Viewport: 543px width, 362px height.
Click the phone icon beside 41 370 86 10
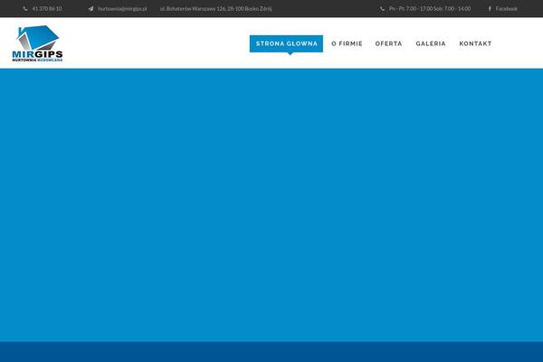click(25, 9)
